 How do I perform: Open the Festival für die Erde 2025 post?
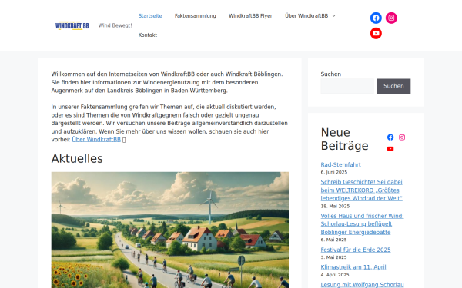(x=356, y=250)
